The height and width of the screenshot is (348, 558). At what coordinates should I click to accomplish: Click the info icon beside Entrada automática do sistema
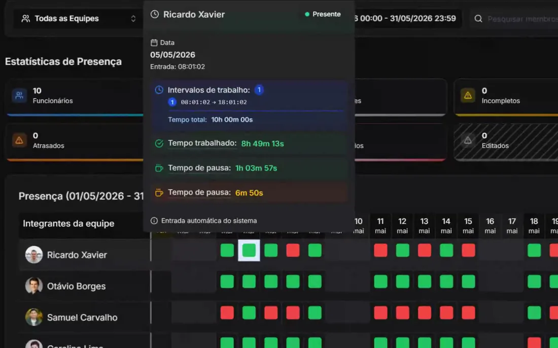(154, 221)
